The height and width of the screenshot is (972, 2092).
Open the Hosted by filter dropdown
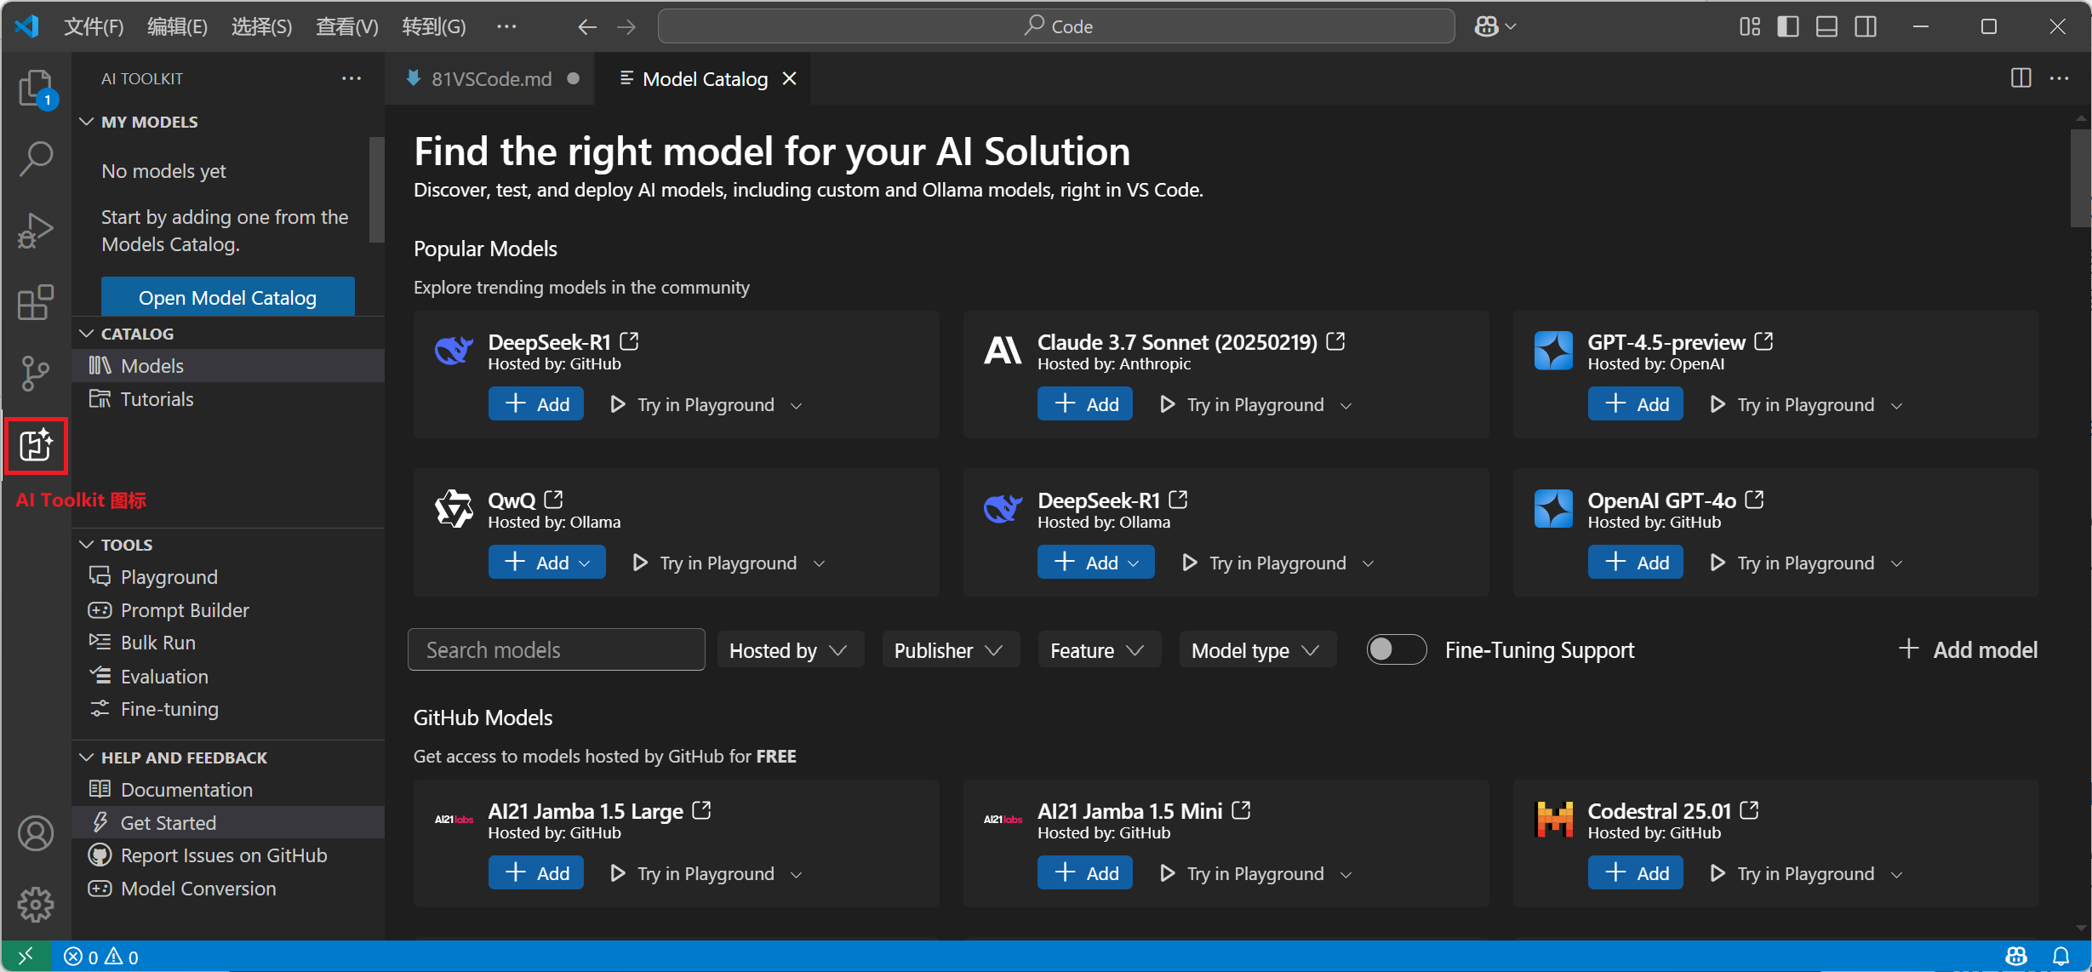click(x=788, y=650)
